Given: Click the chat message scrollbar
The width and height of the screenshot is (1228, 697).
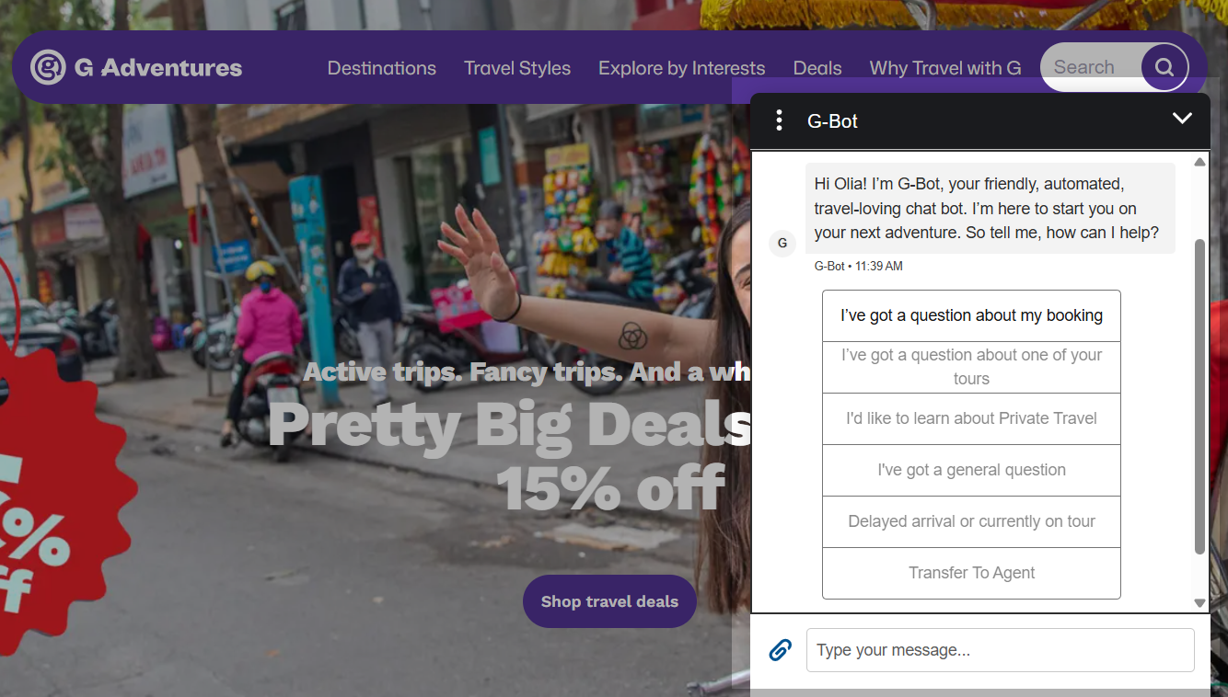Looking at the screenshot, I should [1199, 386].
